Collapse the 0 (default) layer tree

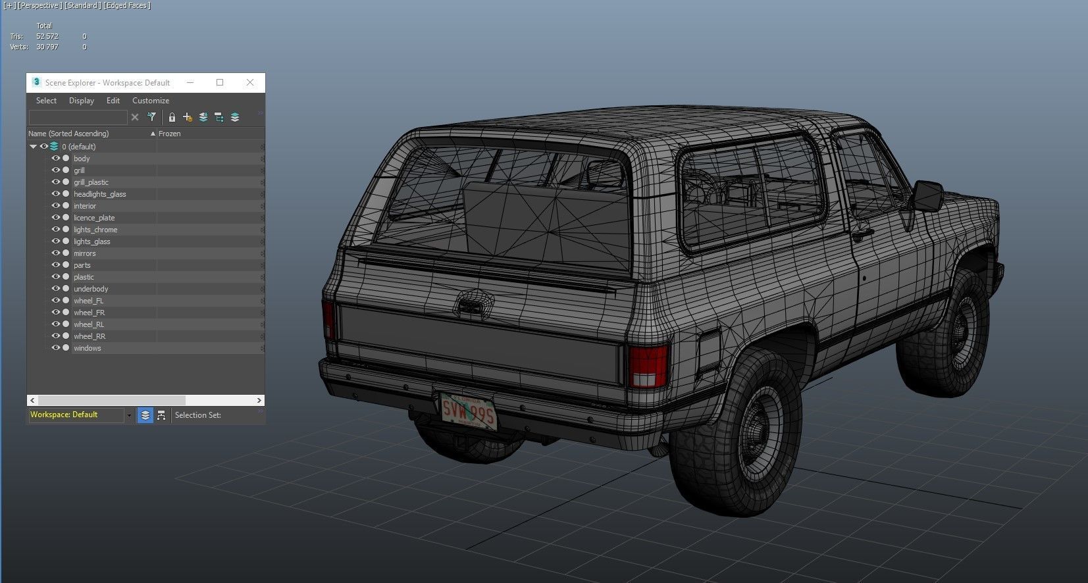(x=33, y=147)
